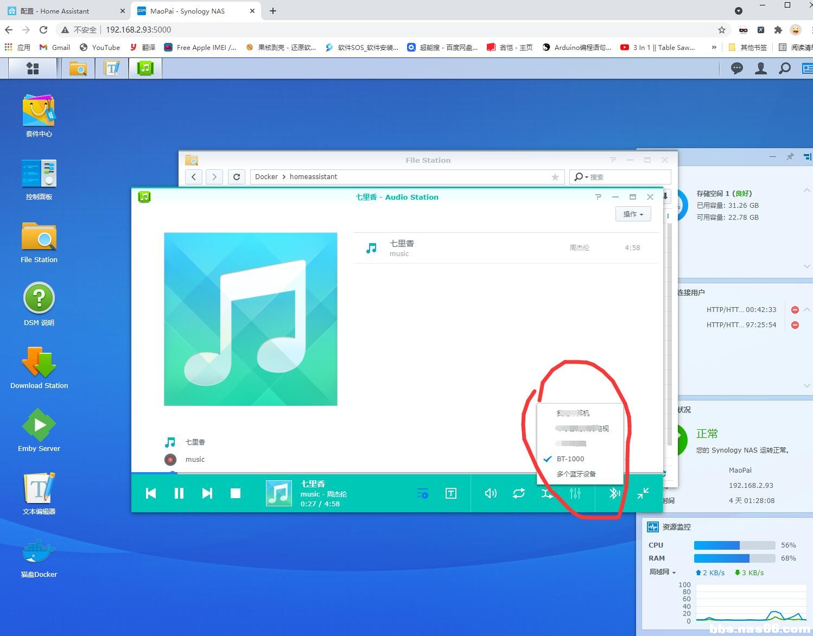This screenshot has height=636, width=813.
Task: Pin the widget panel
Action: click(790, 157)
